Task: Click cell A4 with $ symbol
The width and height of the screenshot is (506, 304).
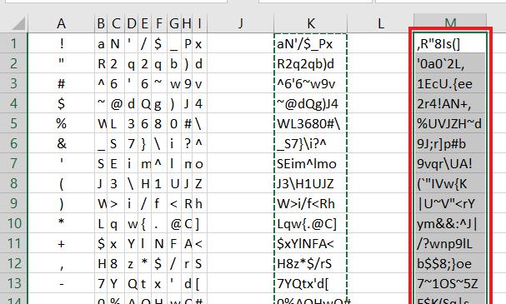Action: tap(62, 103)
